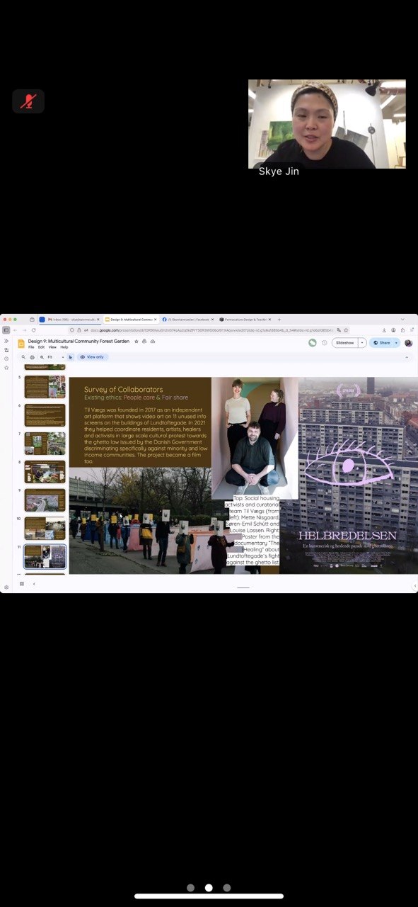Toggle the View only mode chip
418x907 pixels.
coord(92,357)
